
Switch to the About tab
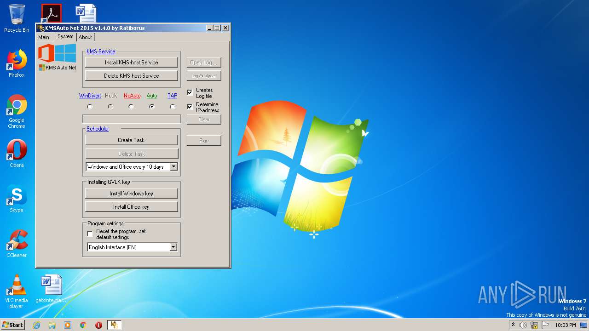click(x=85, y=37)
